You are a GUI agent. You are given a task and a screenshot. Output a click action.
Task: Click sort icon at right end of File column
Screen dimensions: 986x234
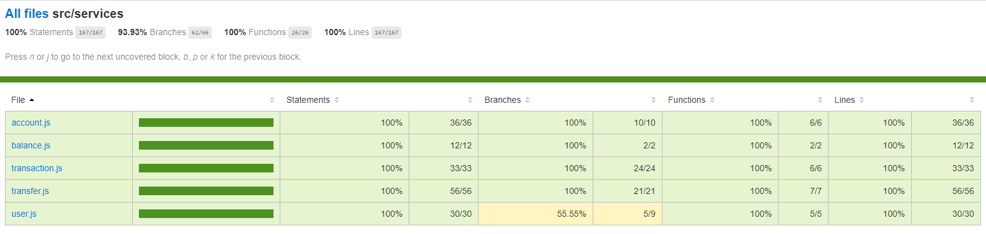[x=272, y=100]
